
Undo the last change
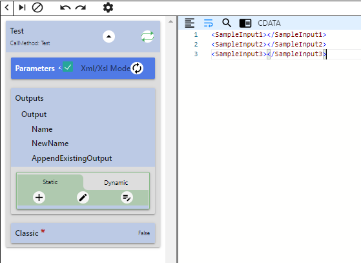(x=65, y=8)
